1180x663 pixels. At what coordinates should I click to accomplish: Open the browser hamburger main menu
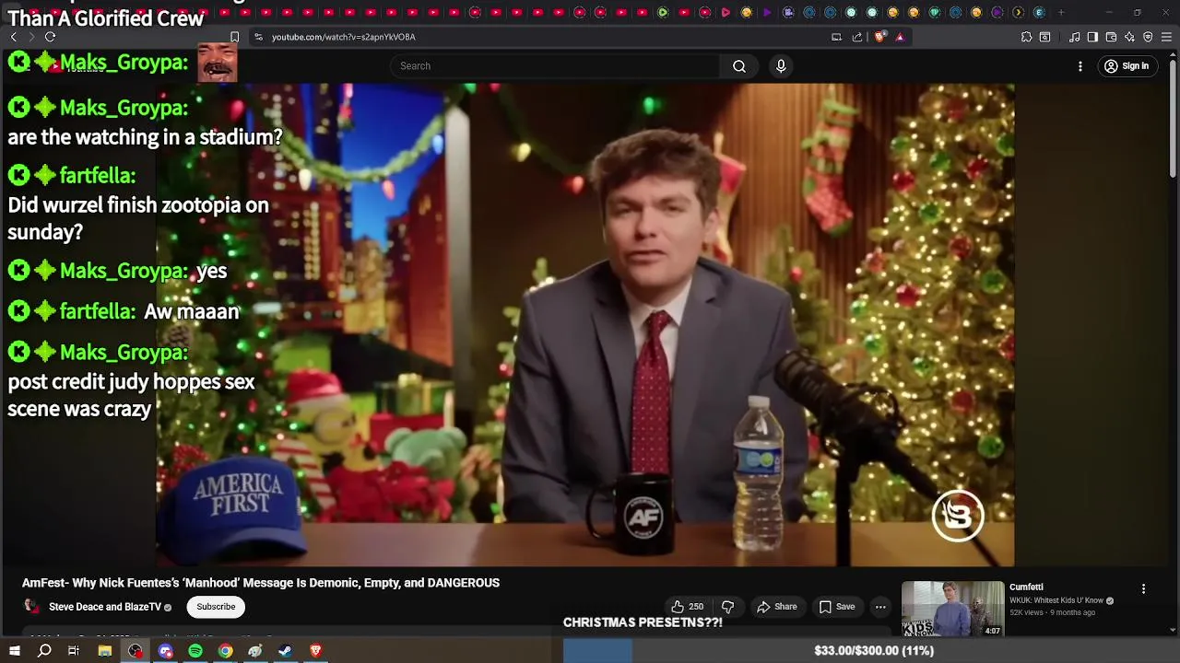click(1166, 37)
